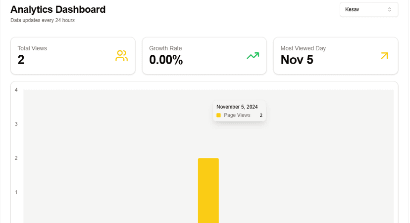Click the green trending-up arrow icon

(253, 55)
